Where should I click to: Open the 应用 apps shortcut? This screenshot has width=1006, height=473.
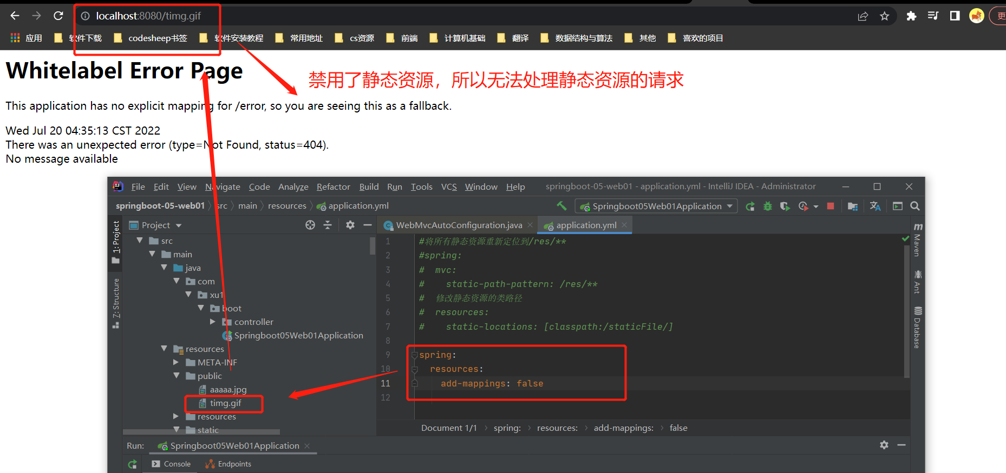click(27, 38)
